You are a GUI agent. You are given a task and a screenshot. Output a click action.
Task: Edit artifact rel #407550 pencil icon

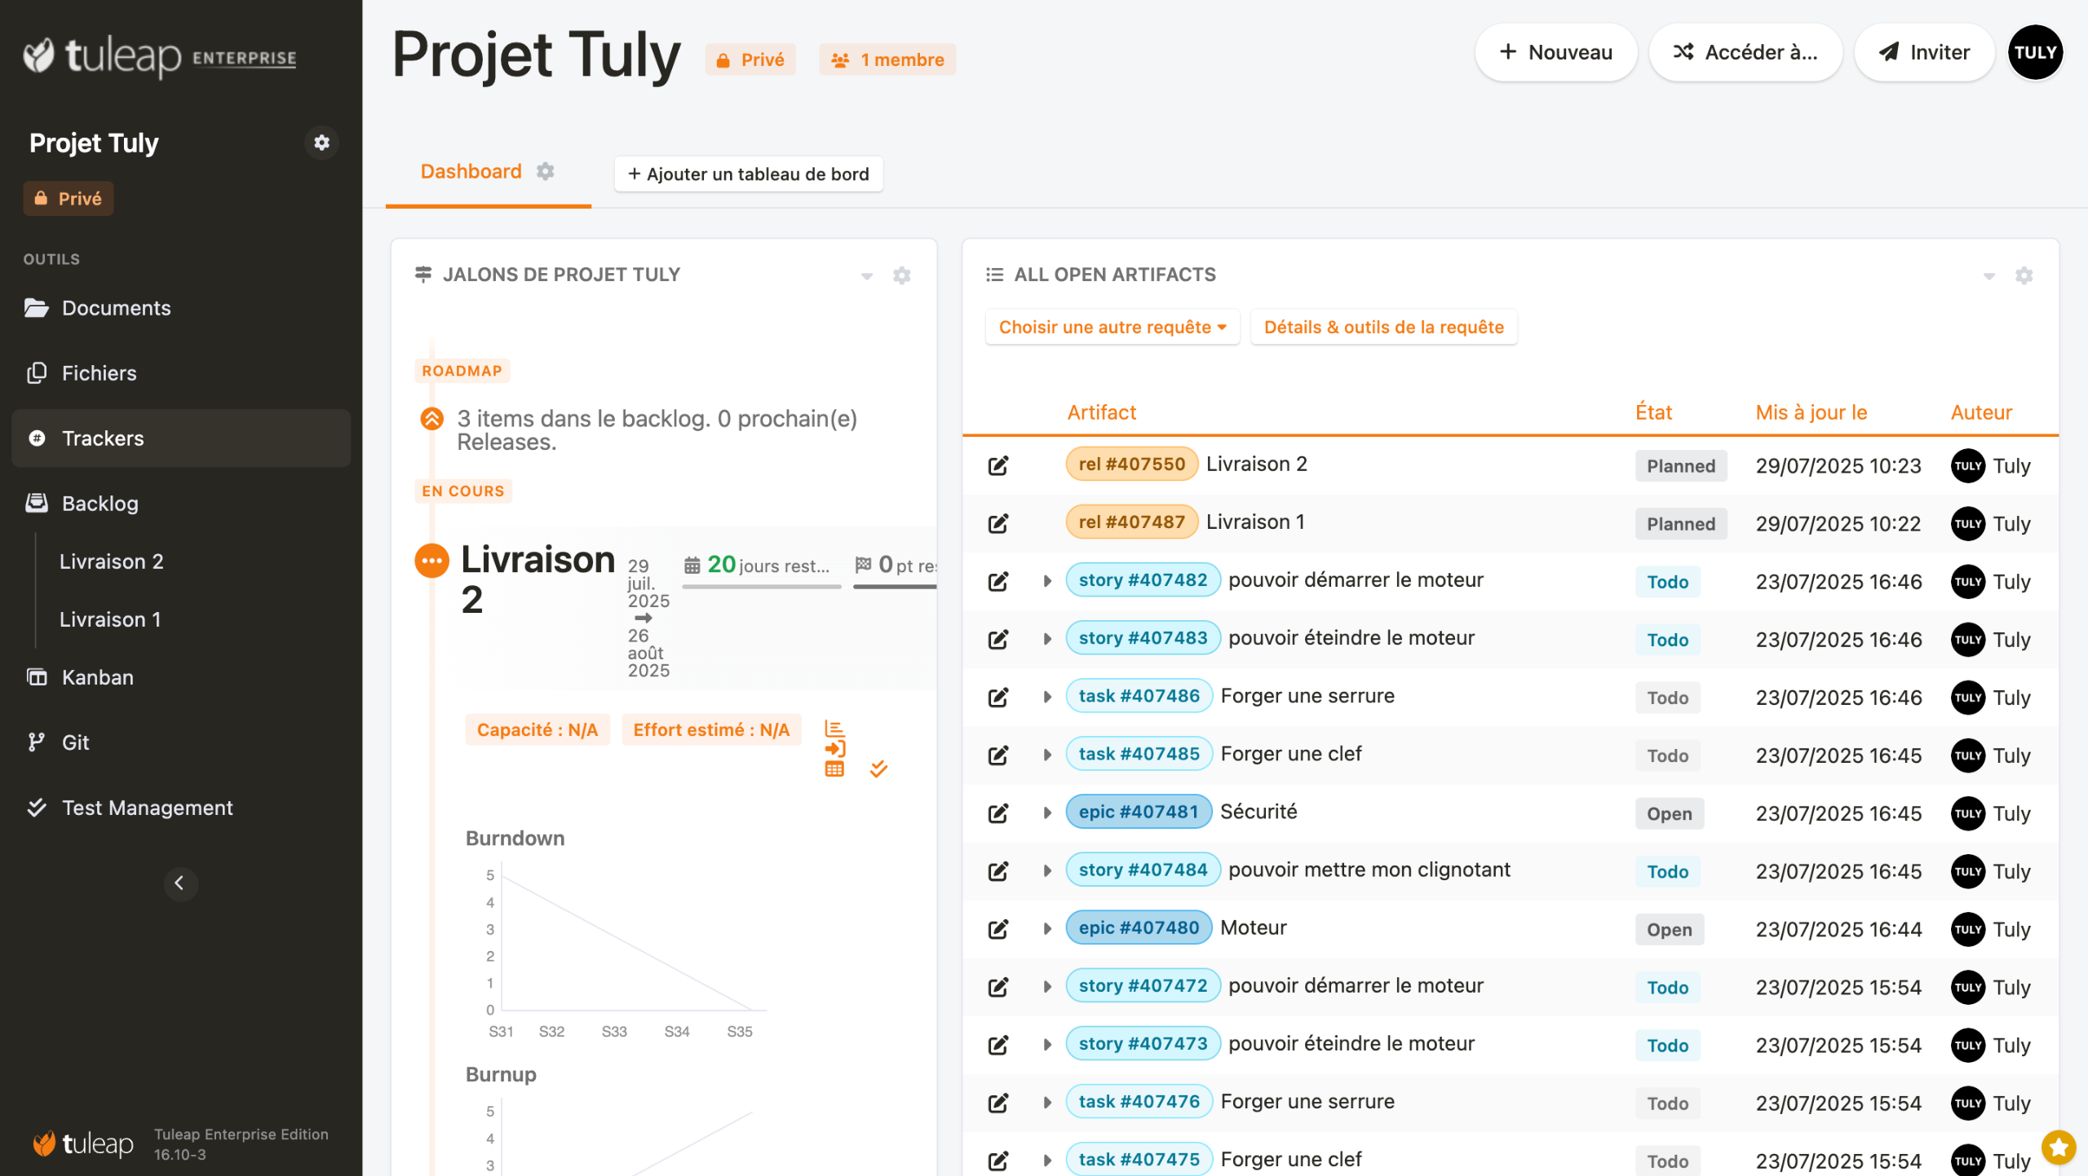coord(998,465)
